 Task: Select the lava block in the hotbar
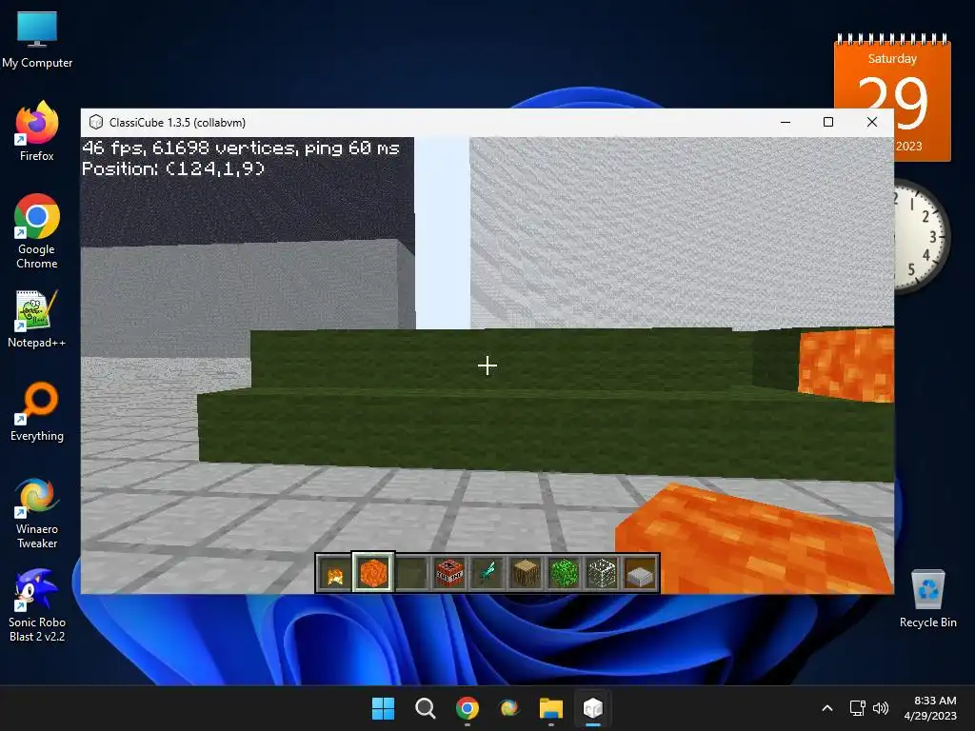coord(373,573)
